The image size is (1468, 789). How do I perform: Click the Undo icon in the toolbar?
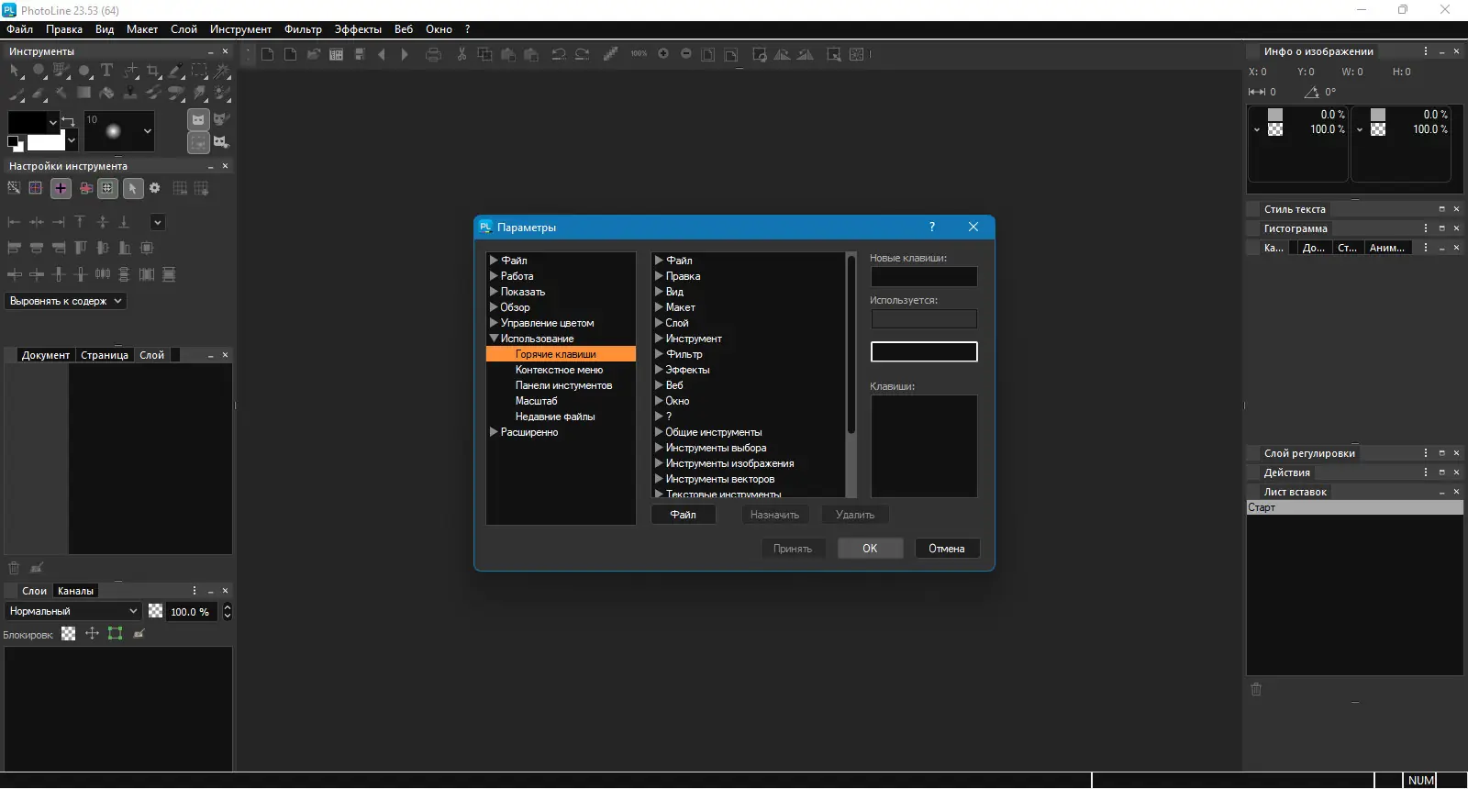click(x=559, y=55)
